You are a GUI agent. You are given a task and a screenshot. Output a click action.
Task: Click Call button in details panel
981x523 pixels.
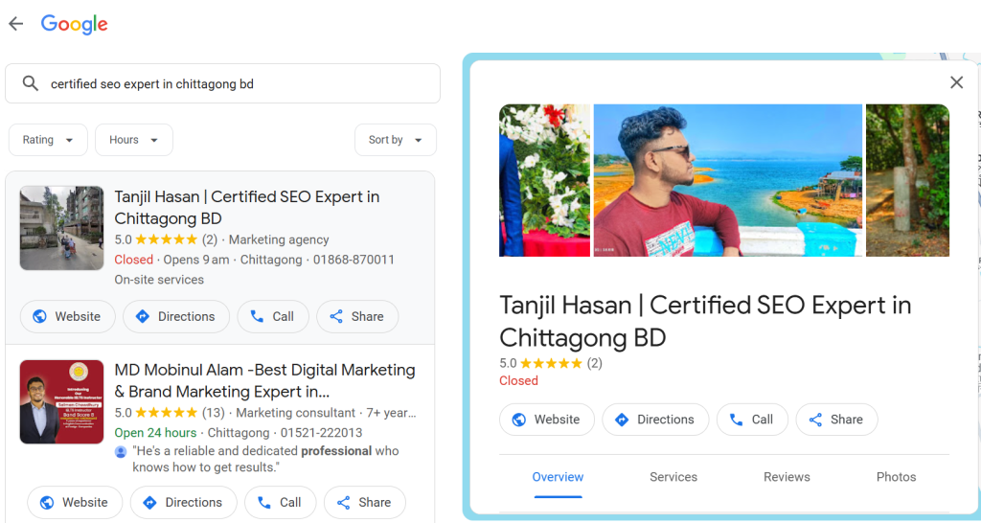[752, 420]
